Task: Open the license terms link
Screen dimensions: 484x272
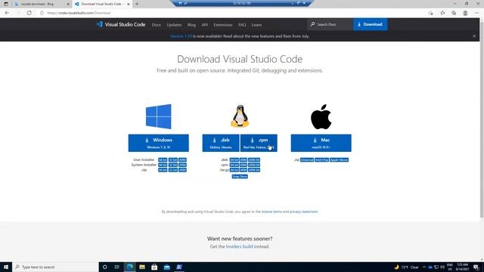Action: pos(271,212)
